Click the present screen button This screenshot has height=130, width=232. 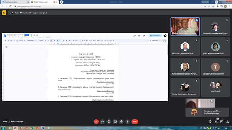(115, 122)
